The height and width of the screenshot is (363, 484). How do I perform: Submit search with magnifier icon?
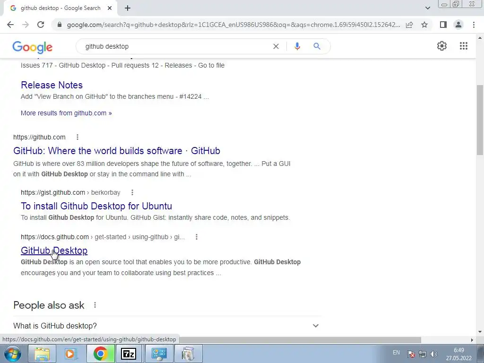coord(317,46)
